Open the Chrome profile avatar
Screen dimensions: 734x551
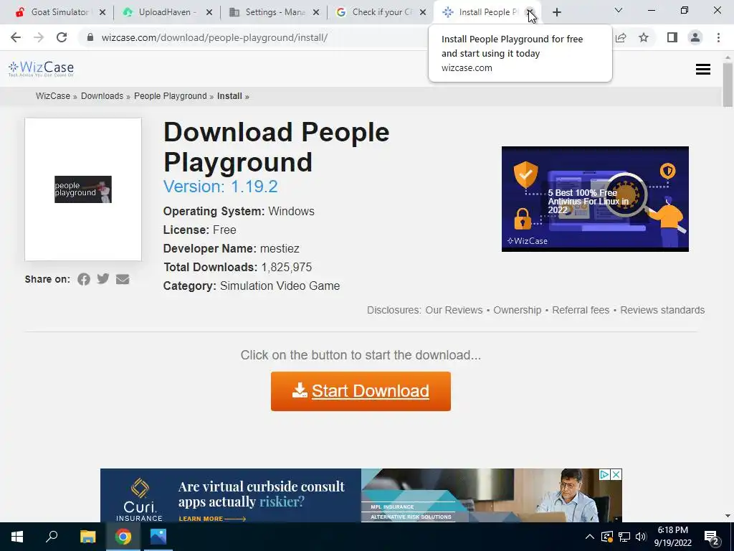(x=695, y=37)
